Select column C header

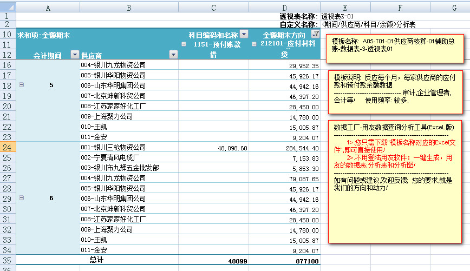coord(213,7)
